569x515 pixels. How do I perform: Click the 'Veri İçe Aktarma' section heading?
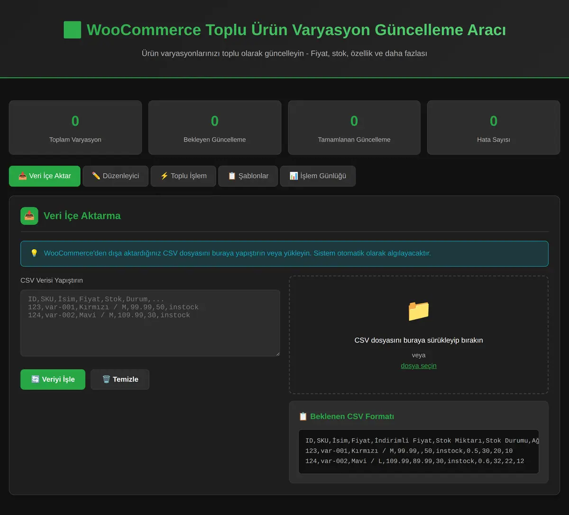(82, 216)
